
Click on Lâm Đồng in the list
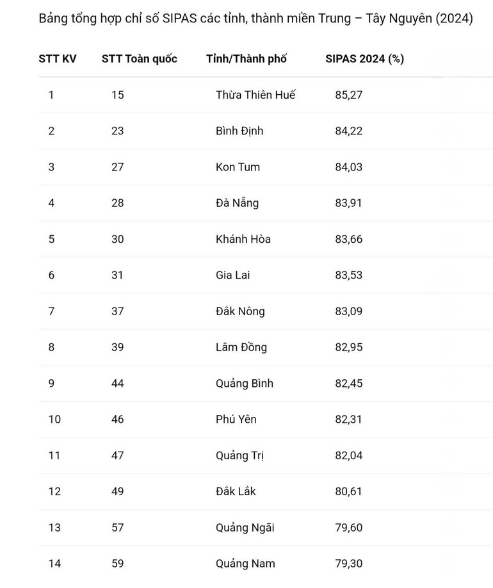pyautogui.click(x=241, y=347)
